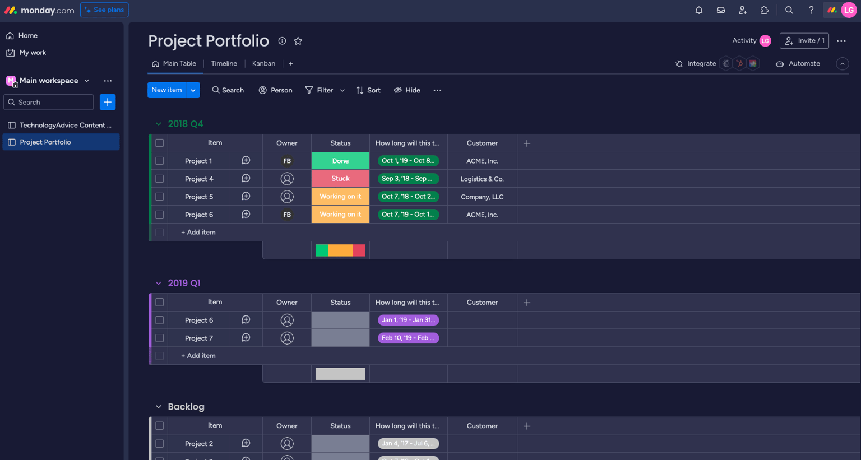Viewport: 861px width, 460px height.
Task: Switch to the Kanban view tab
Action: pos(263,63)
